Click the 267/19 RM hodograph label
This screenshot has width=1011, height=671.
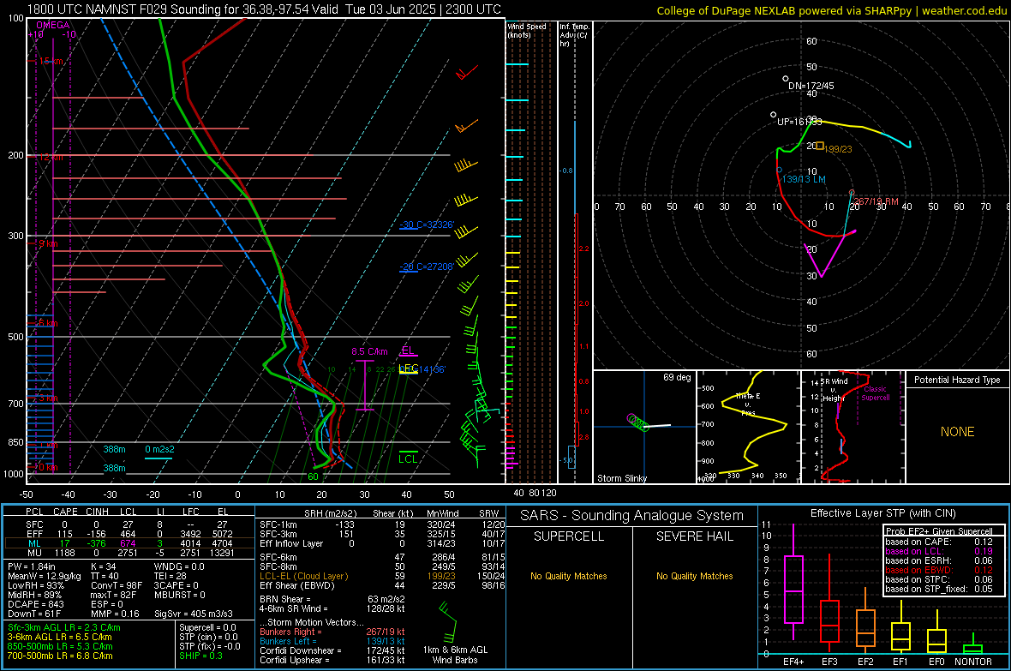click(876, 201)
